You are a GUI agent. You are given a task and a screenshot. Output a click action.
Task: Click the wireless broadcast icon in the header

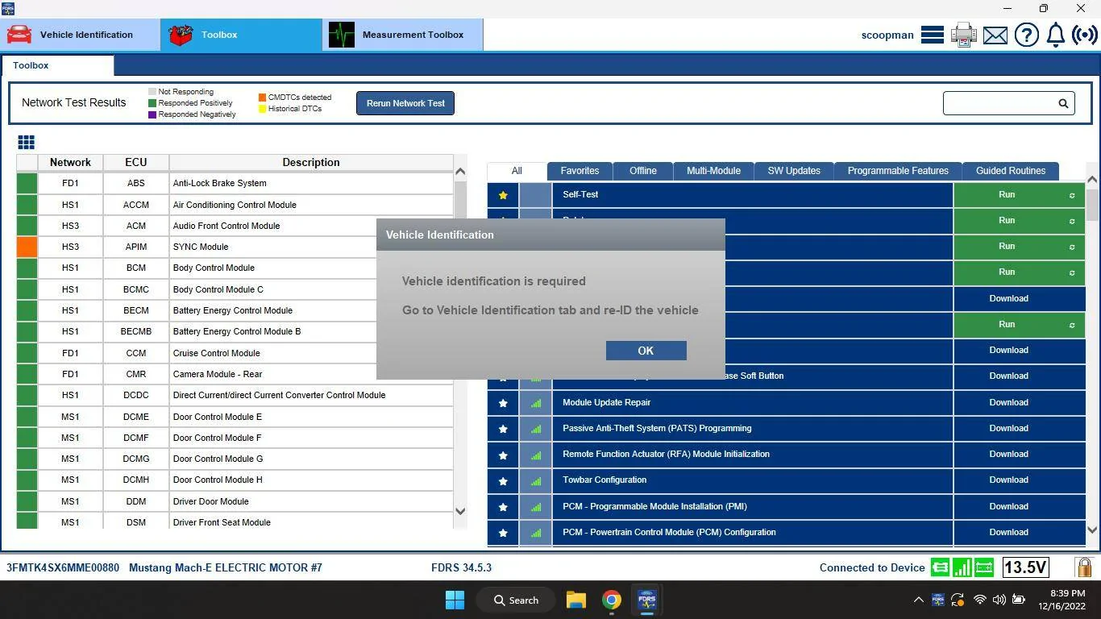[x=1085, y=35]
